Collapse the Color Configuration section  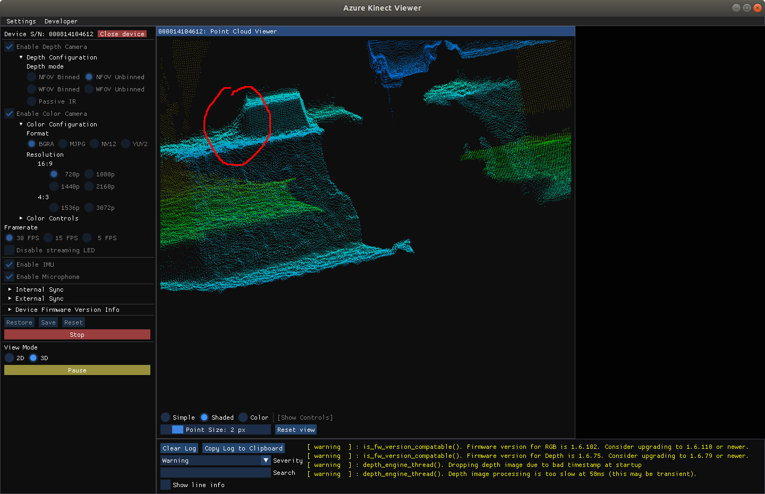click(21, 124)
